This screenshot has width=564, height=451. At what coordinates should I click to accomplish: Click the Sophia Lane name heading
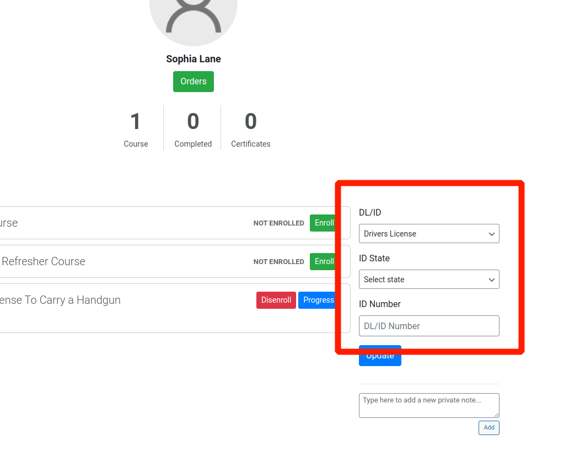[194, 59]
